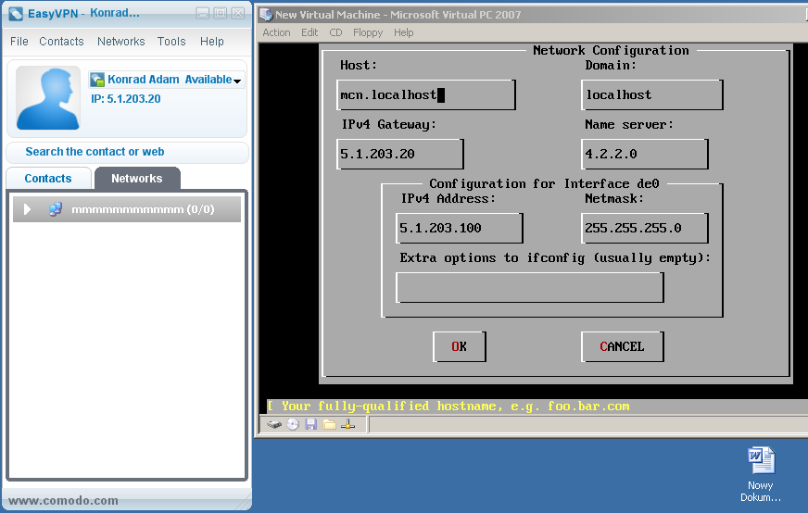Open Virtual PC Help menu
The image size is (808, 513).
404,32
